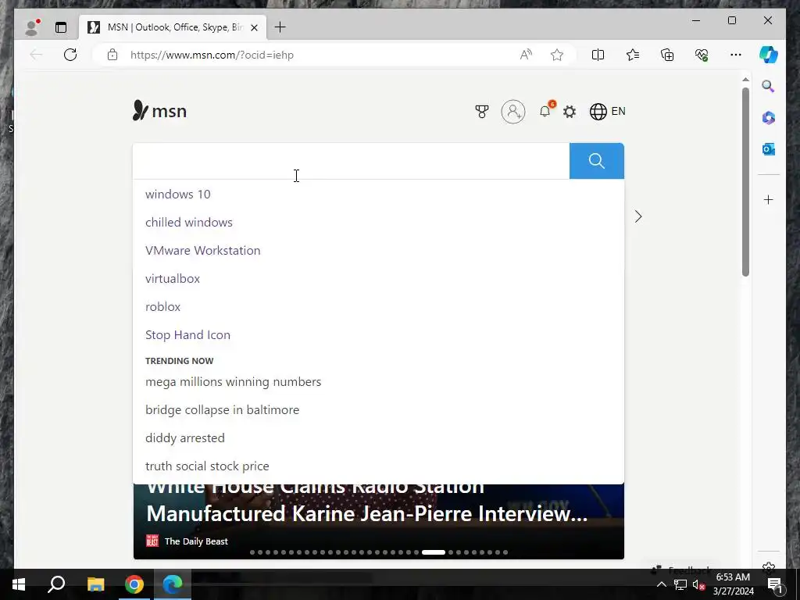The image size is (800, 600).
Task: Open Collections panel
Action: click(667, 55)
